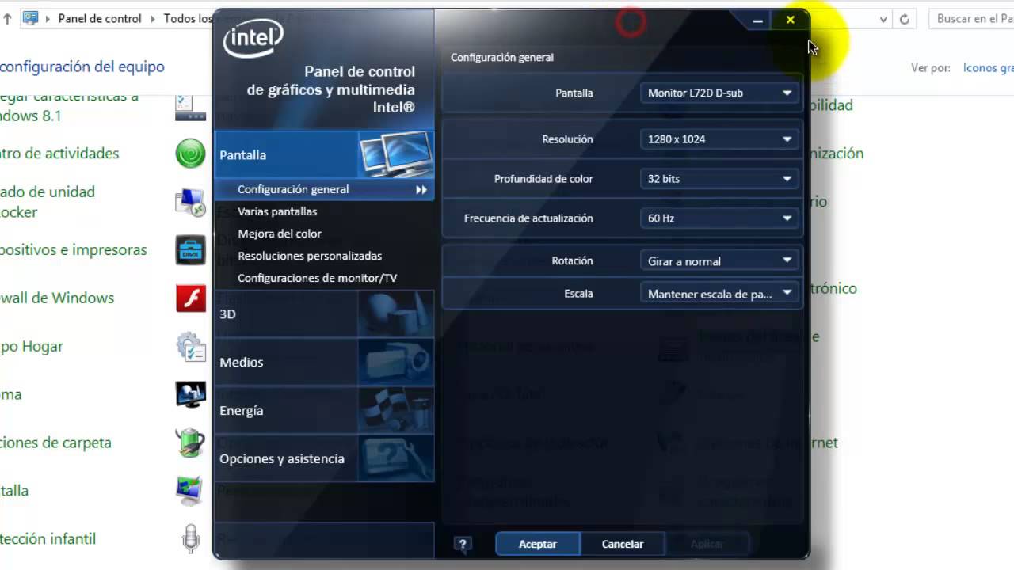This screenshot has width=1014, height=570.
Task: Open the microphone icon in Control Panel
Action: (190, 539)
